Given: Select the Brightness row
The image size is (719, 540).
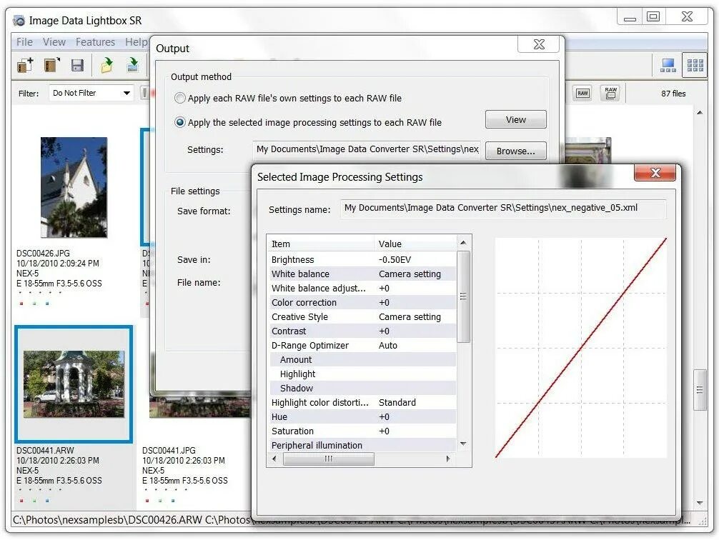Looking at the screenshot, I should pyautogui.click(x=362, y=259).
